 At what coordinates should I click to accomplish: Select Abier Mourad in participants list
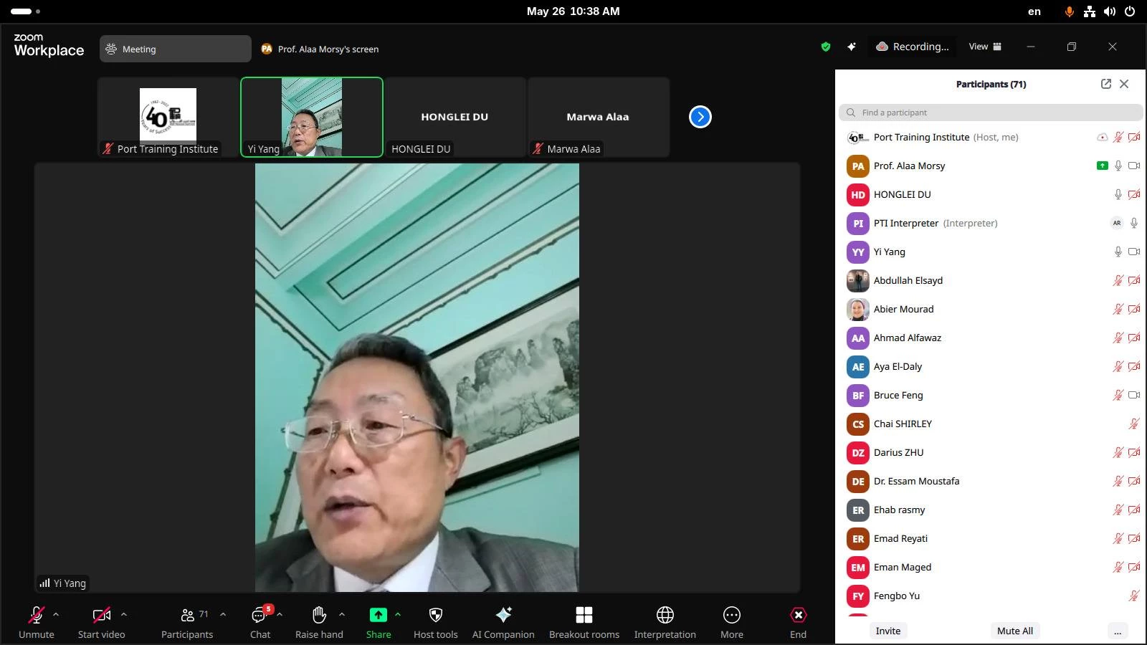(991, 309)
